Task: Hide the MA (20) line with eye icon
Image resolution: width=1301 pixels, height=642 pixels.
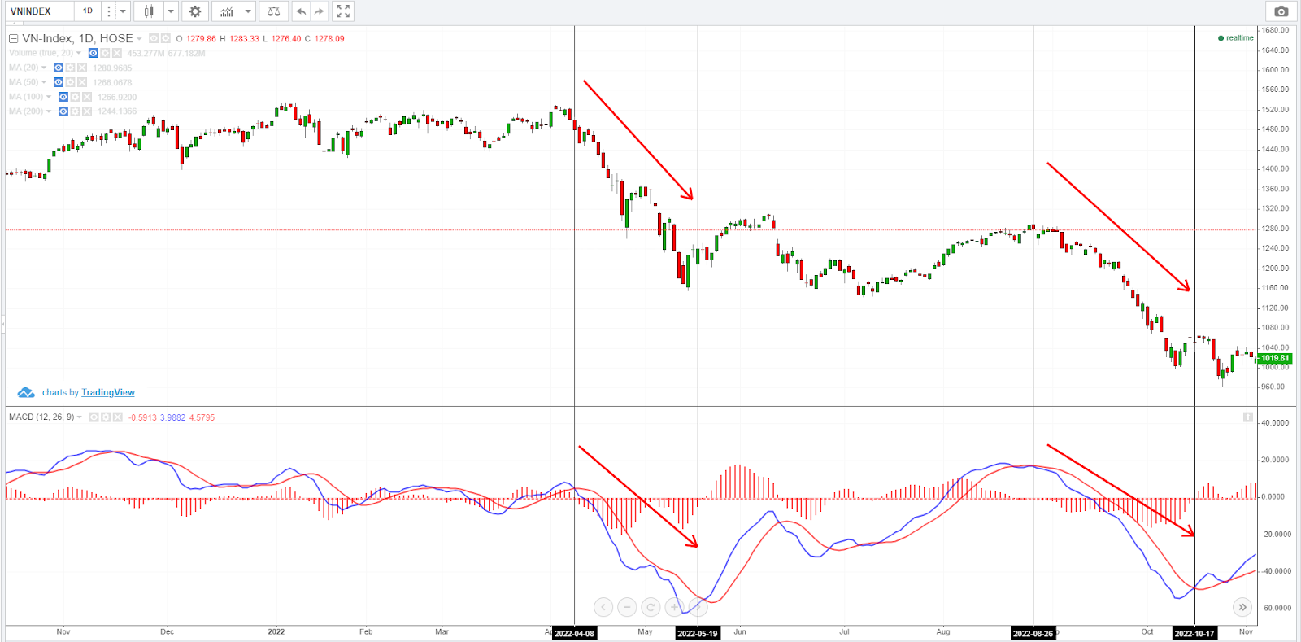Action: coord(59,68)
